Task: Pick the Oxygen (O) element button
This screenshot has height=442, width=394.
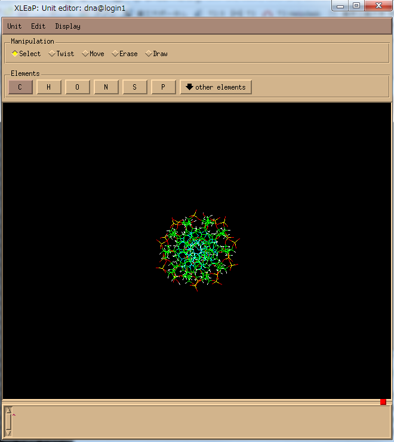Action: point(77,87)
